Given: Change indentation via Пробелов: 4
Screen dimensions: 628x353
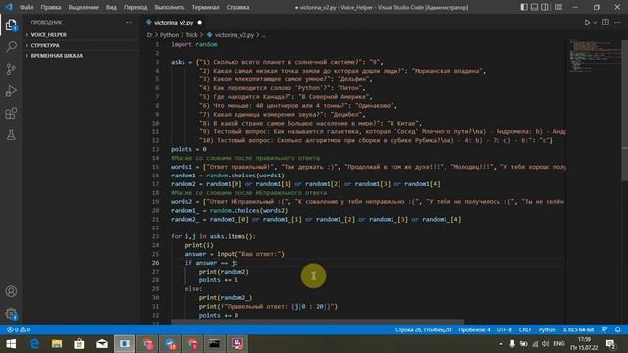Looking at the screenshot, I should pos(474,329).
